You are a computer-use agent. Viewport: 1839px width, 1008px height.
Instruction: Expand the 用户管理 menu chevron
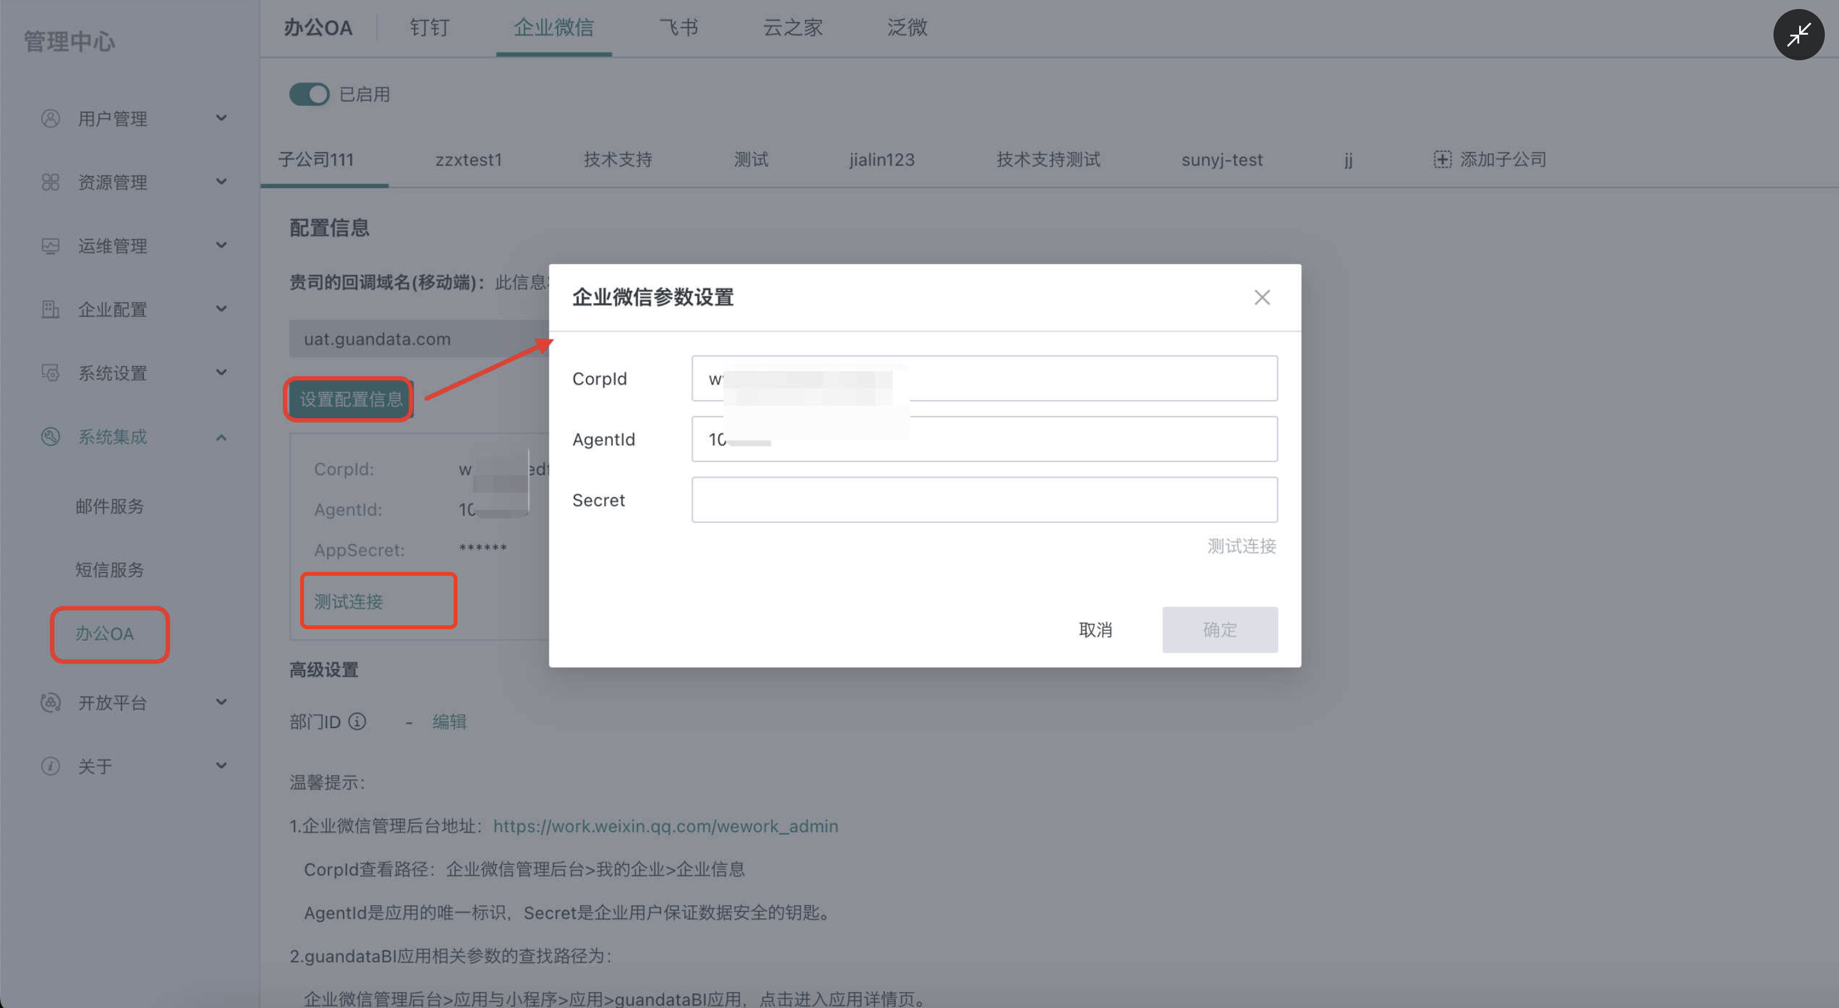pos(221,118)
